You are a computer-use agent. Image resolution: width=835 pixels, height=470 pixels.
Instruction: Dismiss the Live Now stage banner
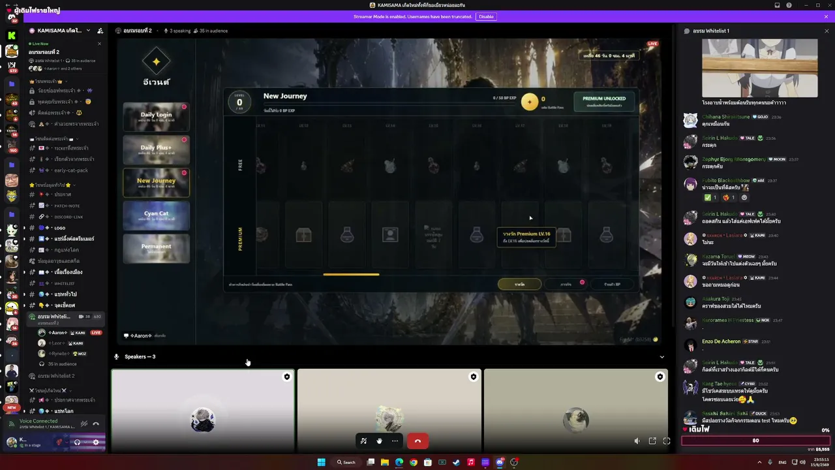99,44
